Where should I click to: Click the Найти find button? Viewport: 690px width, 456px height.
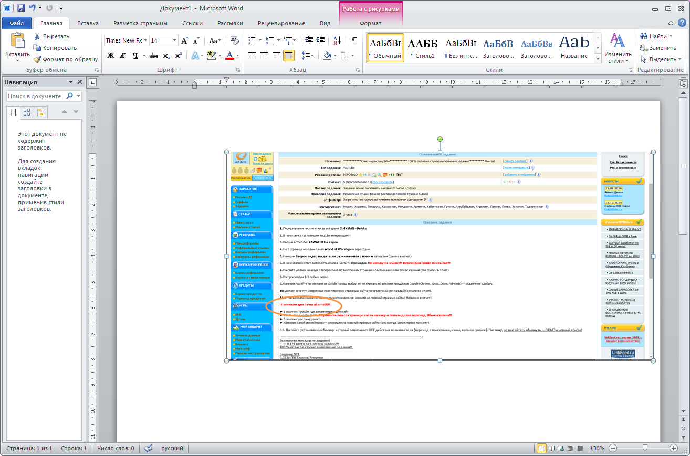pyautogui.click(x=656, y=36)
